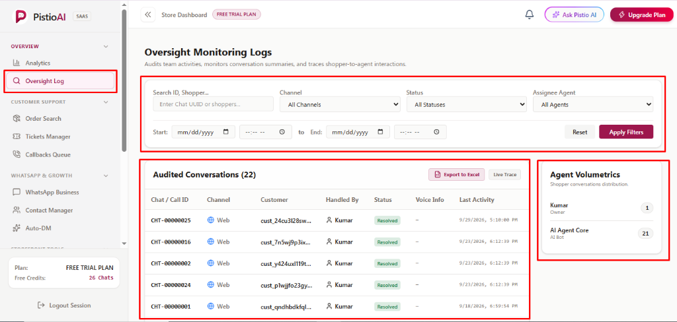Image resolution: width=677 pixels, height=322 pixels.
Task: Click Logout Session link
Action: [x=64, y=306]
